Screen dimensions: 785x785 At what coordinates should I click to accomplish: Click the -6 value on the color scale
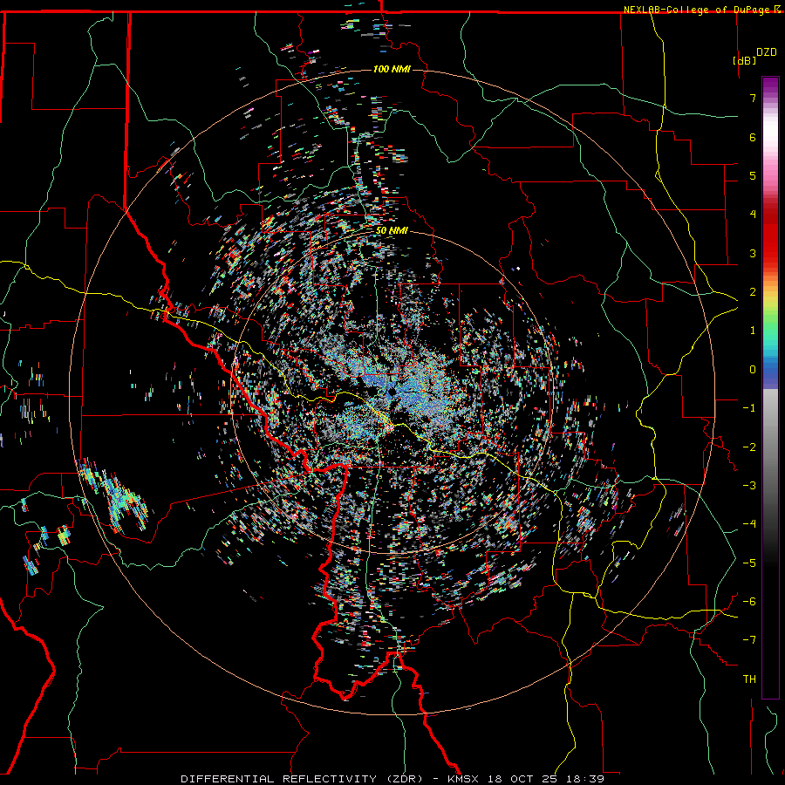click(x=749, y=602)
